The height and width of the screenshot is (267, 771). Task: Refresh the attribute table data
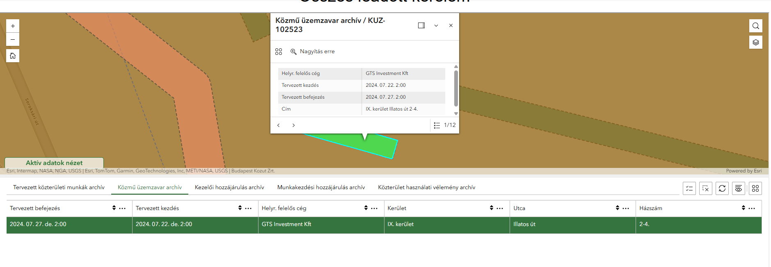click(x=722, y=188)
